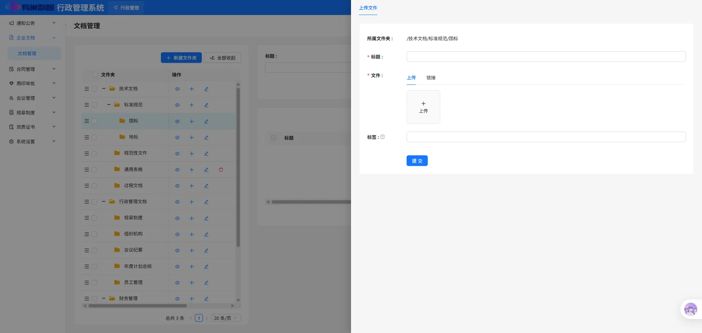Toggle the checkbox in the 标题 table header

pyautogui.click(x=273, y=138)
